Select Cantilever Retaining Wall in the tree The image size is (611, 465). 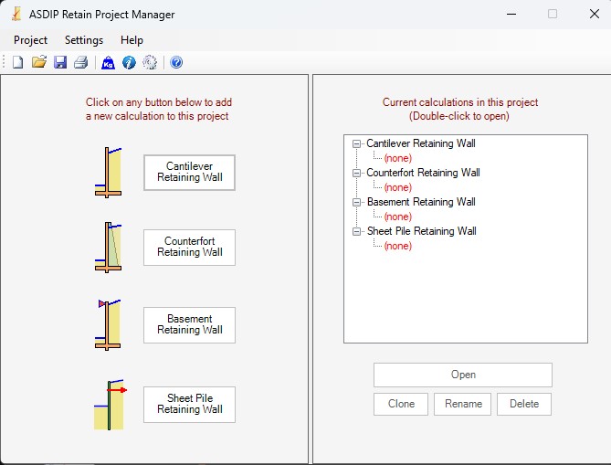[x=421, y=143]
